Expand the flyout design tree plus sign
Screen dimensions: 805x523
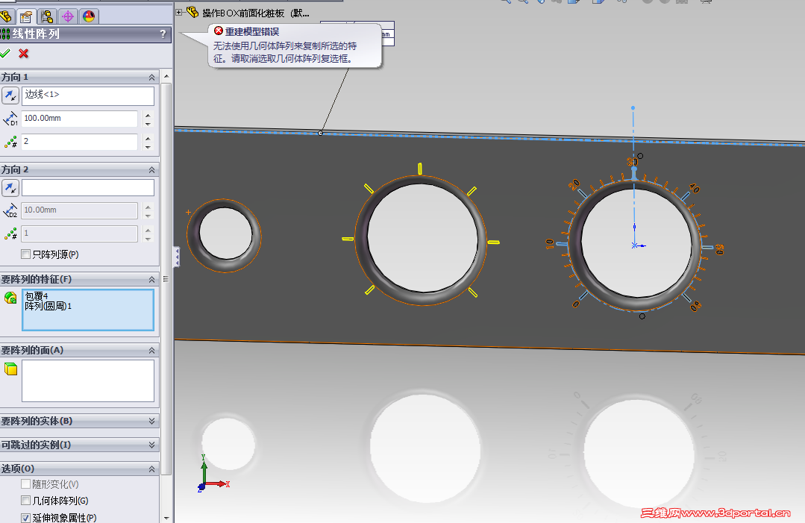[x=178, y=13]
